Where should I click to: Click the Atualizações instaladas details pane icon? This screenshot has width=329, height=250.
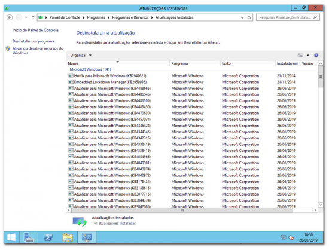pyautogui.click(x=80, y=221)
